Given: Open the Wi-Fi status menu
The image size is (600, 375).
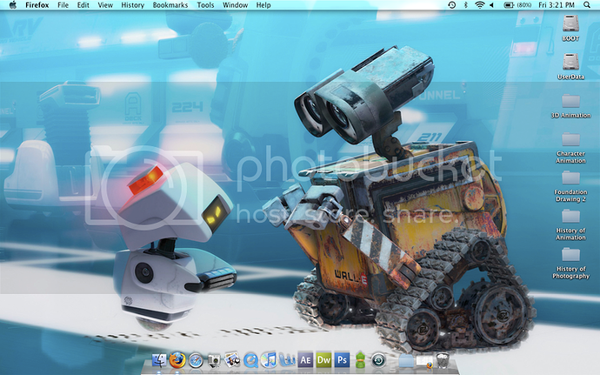Looking at the screenshot, I should (479, 5).
